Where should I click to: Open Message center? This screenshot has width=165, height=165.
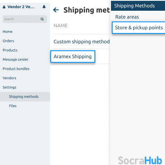16,59
